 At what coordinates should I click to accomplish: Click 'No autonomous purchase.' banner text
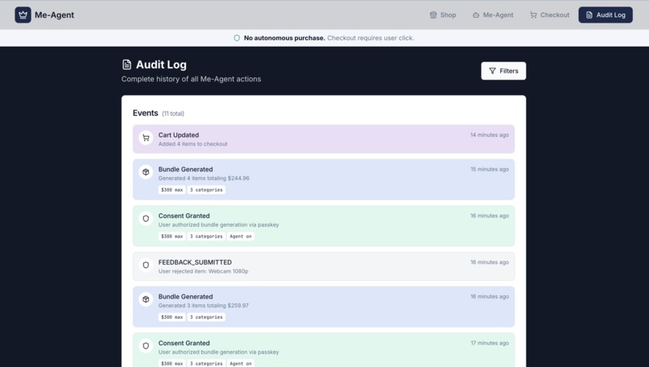pos(284,38)
